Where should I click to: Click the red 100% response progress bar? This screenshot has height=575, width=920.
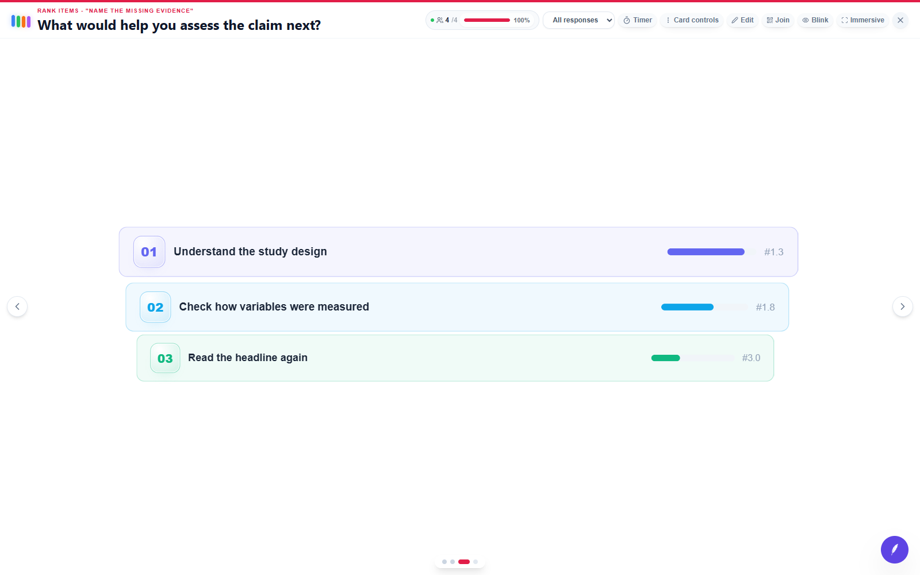pyautogui.click(x=487, y=20)
